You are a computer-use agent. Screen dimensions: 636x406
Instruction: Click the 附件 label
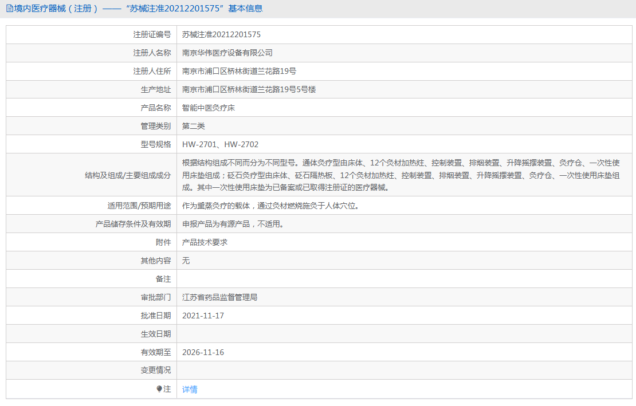tap(163, 242)
